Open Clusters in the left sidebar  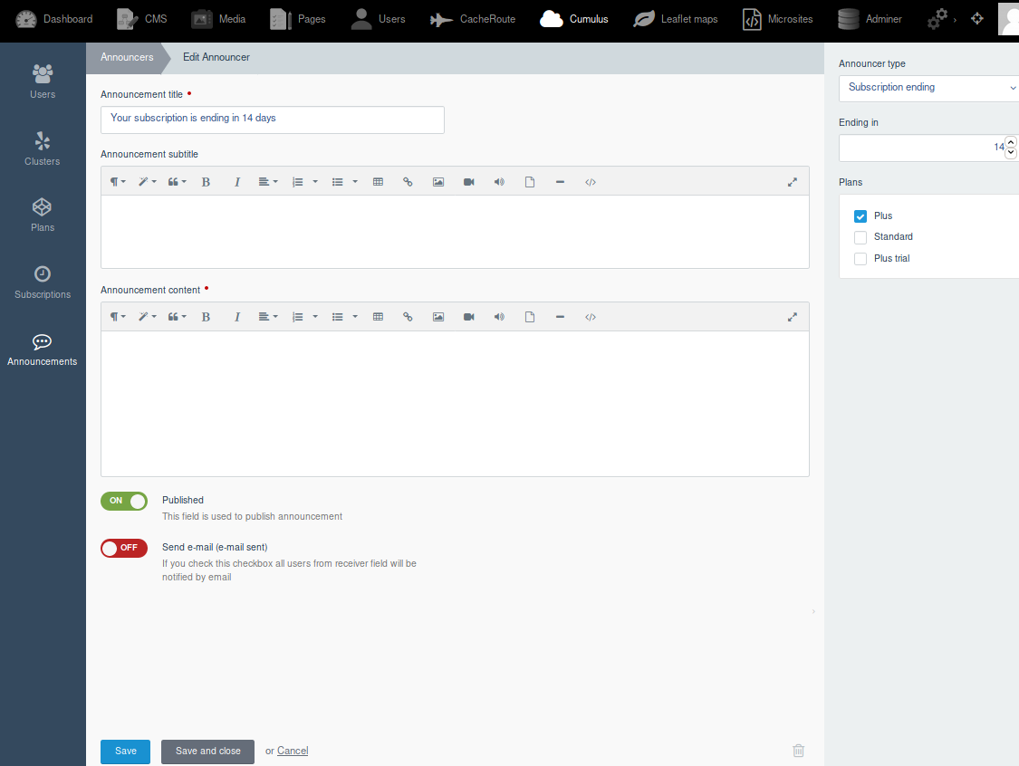coord(43,148)
